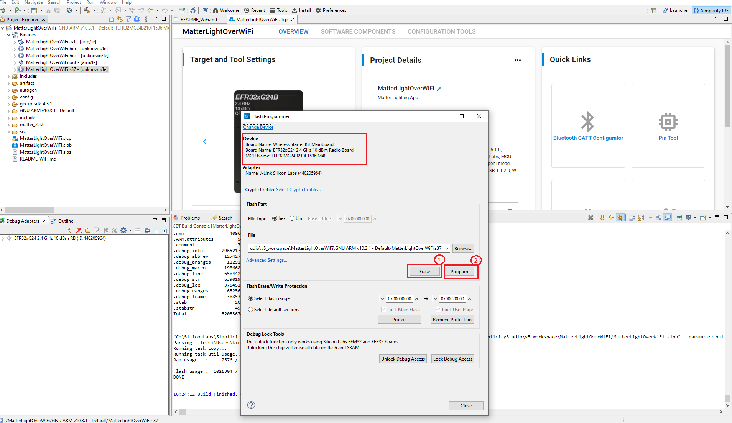Screen dimensions: 732x423
Task: Open the Pin Tool icon
Action: (x=668, y=123)
